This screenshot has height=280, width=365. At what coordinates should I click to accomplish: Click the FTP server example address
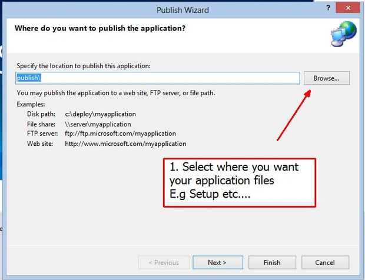(x=121, y=134)
